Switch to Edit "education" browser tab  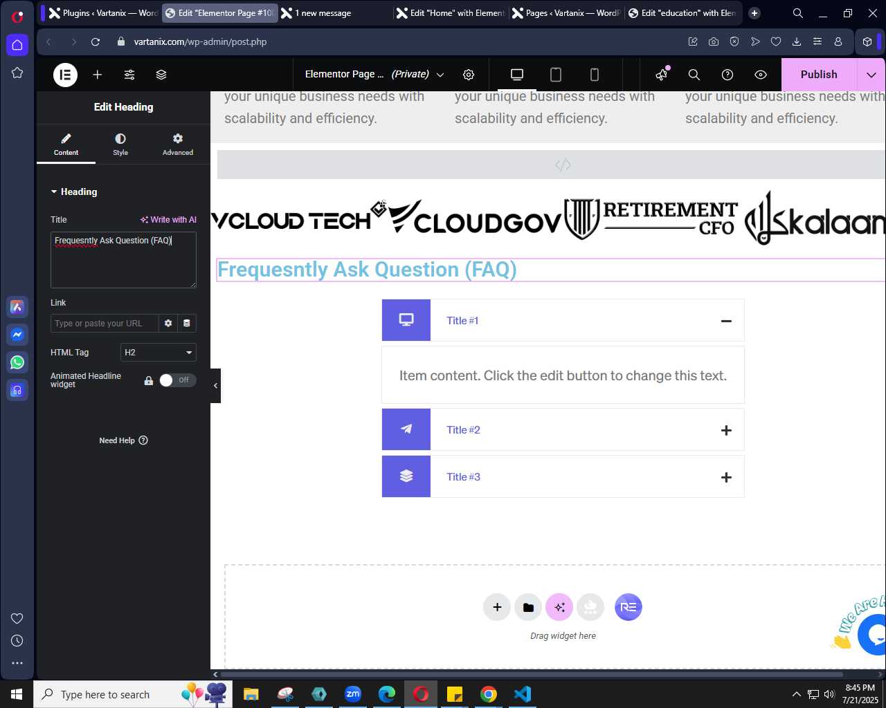point(682,13)
